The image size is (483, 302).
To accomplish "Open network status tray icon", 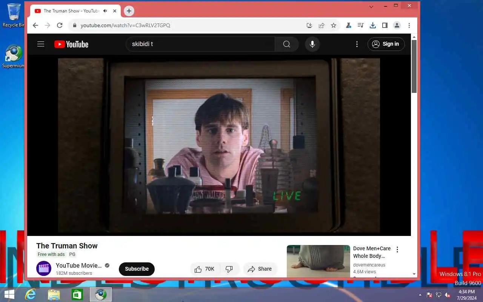I will (438, 295).
